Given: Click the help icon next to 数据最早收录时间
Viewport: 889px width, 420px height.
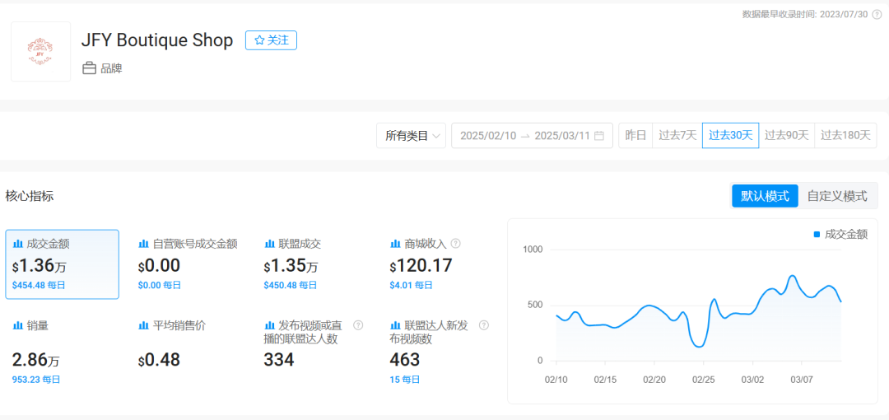Looking at the screenshot, I should tap(877, 14).
